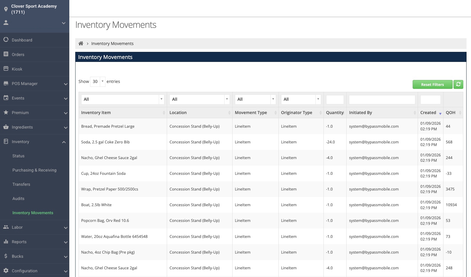Viewport: 471px width, 277px height.
Task: Open Purchasing & Receiving page
Action: (x=34, y=170)
